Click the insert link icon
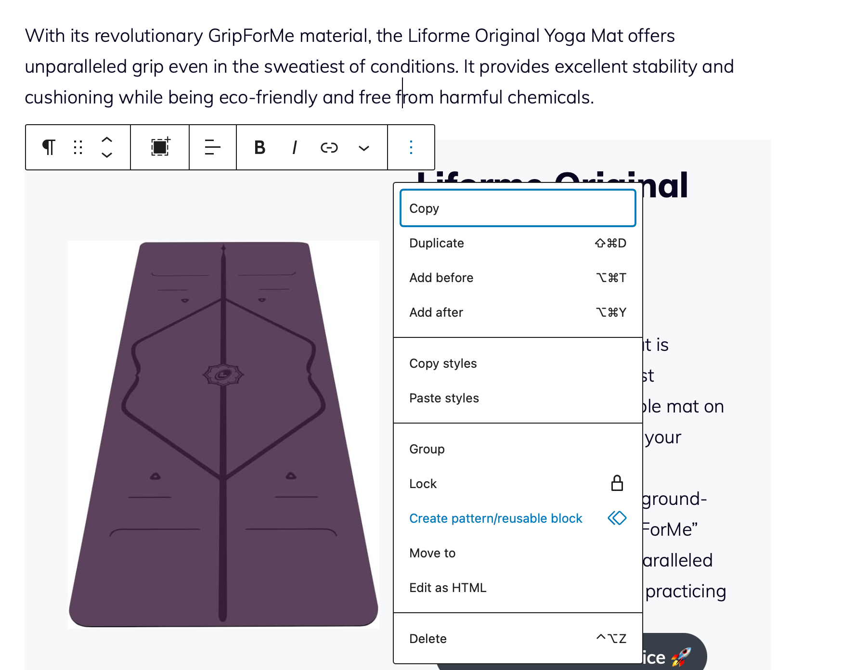 pos(329,147)
